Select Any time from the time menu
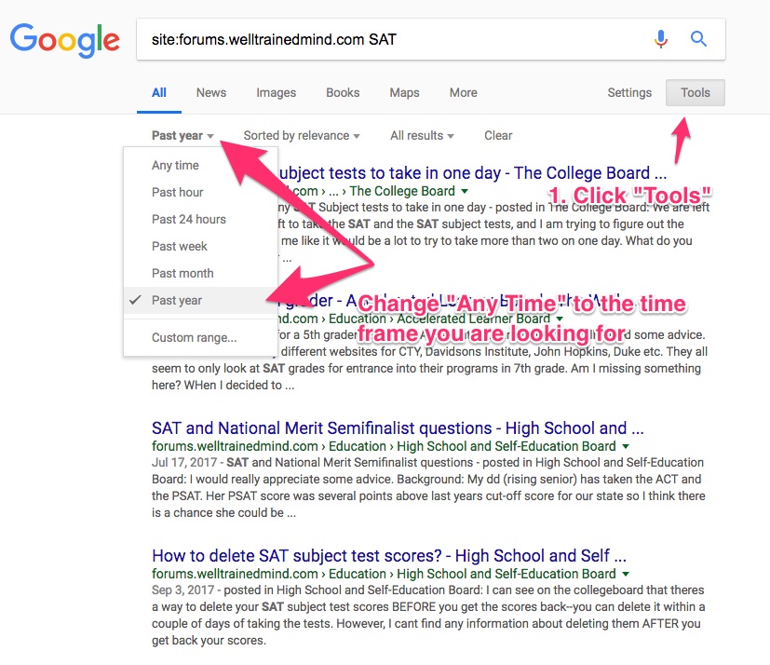The image size is (770, 665). pos(200,166)
